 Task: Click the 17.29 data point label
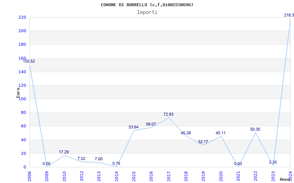pyautogui.click(x=64, y=152)
